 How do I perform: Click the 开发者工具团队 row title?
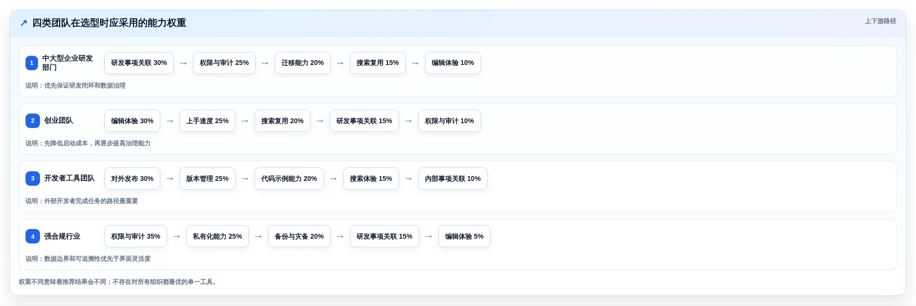(x=69, y=178)
